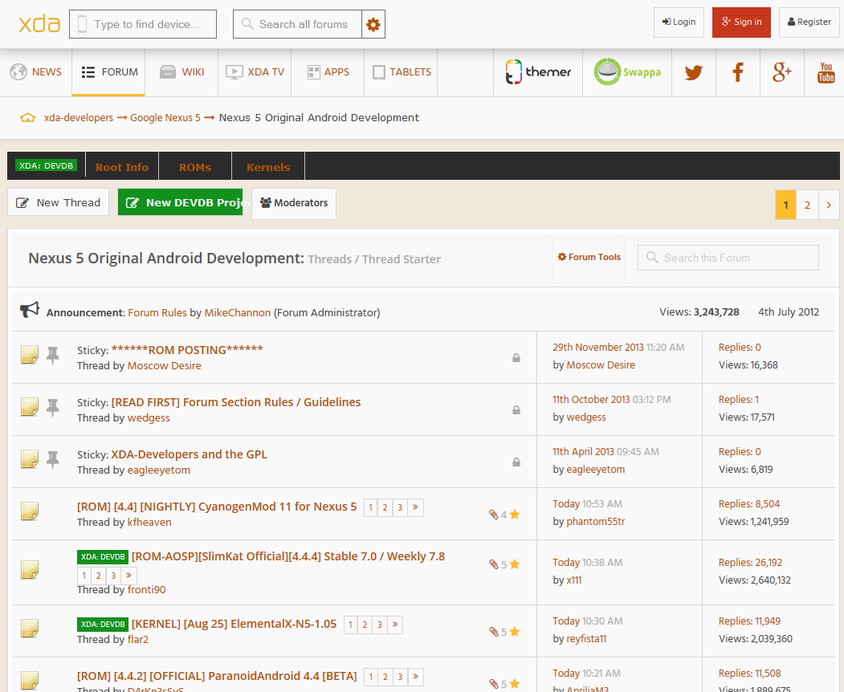Open XDA Facebook page icon
This screenshot has height=692, width=844.
point(738,72)
